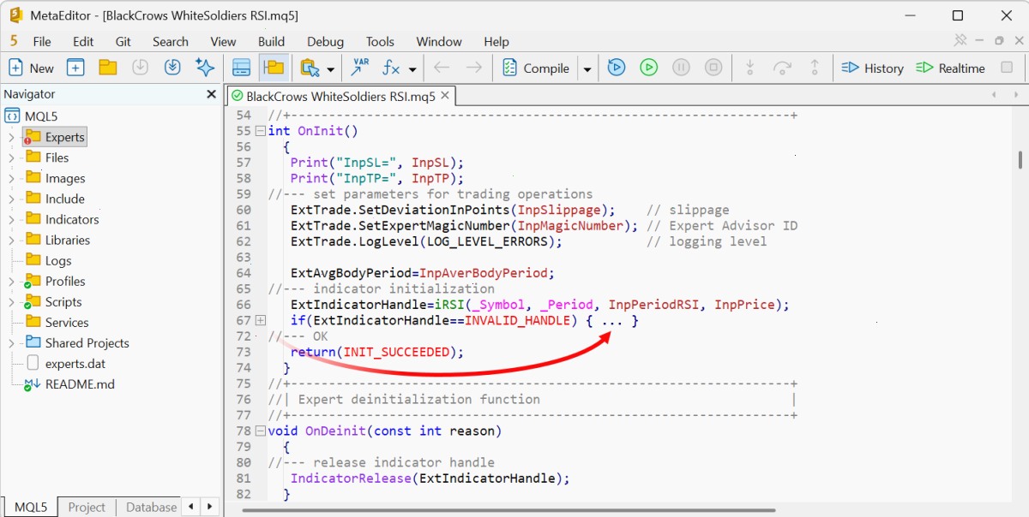Expand the folded code block at line 67
The image size is (1029, 517).
point(260,320)
